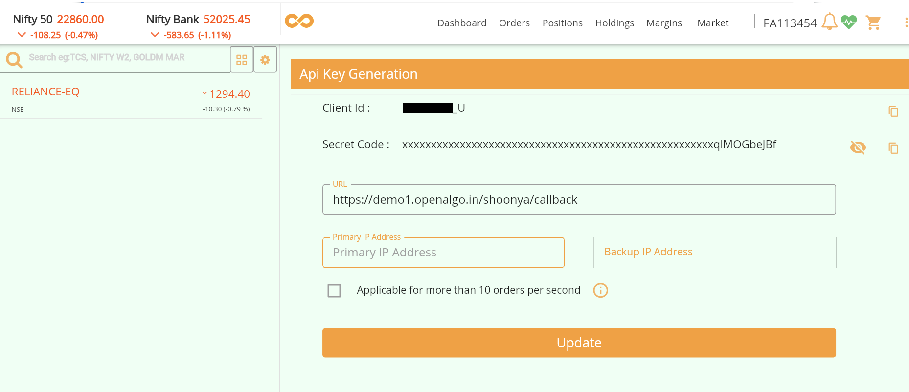The height and width of the screenshot is (392, 909).
Task: Click the infinity logo icon
Action: [x=299, y=21]
